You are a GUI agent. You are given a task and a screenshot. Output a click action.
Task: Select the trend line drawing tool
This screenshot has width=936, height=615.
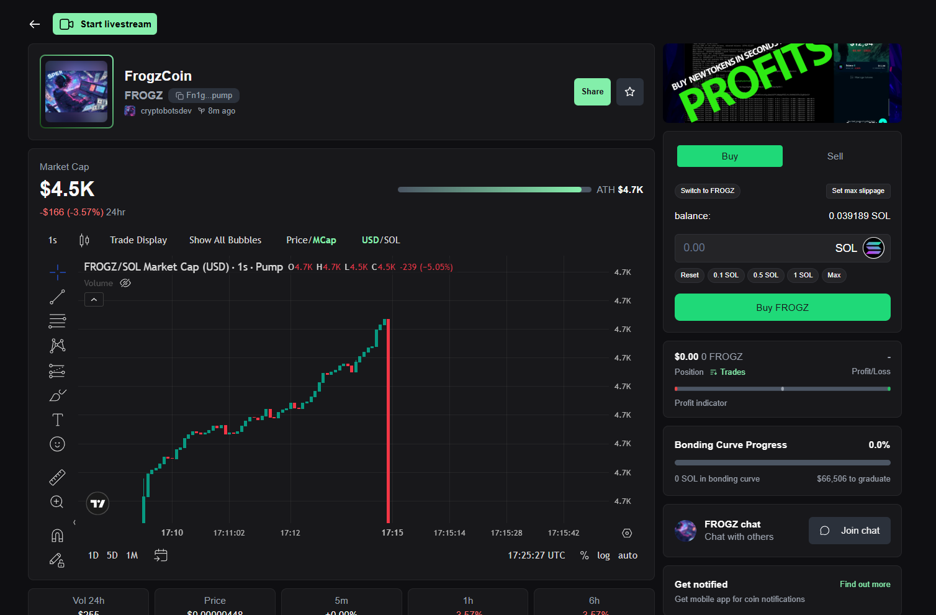(x=57, y=297)
